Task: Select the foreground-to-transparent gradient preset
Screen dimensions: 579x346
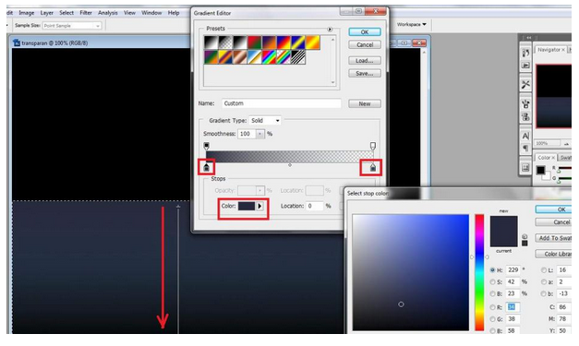Action: [225, 42]
